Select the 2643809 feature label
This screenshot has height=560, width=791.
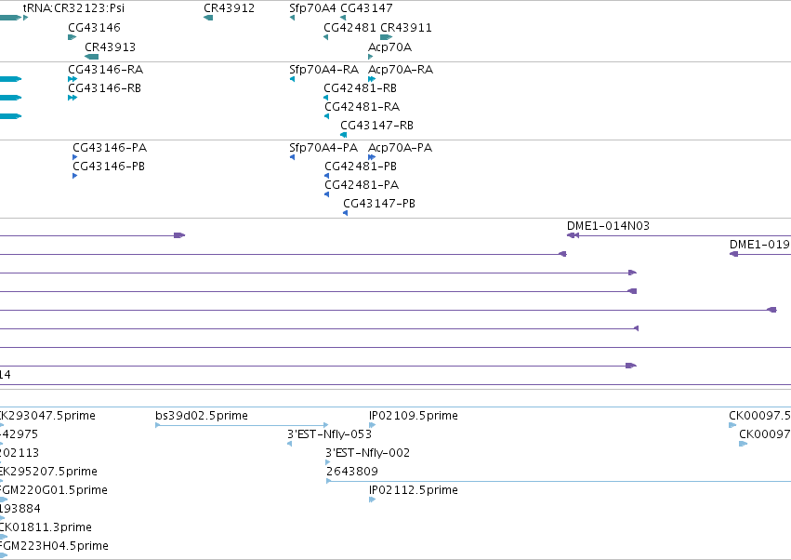coord(352,472)
